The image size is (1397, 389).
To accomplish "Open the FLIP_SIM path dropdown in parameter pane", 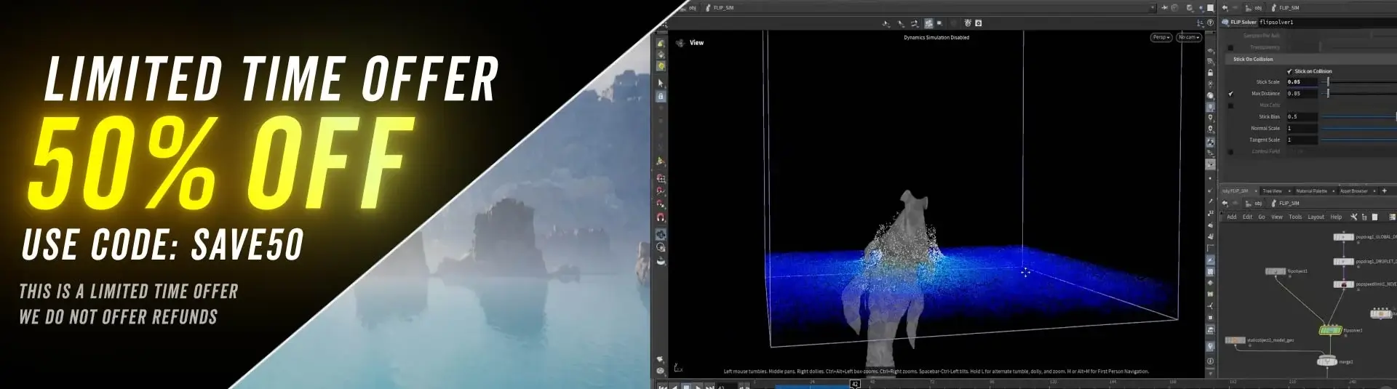I will point(1285,8).
